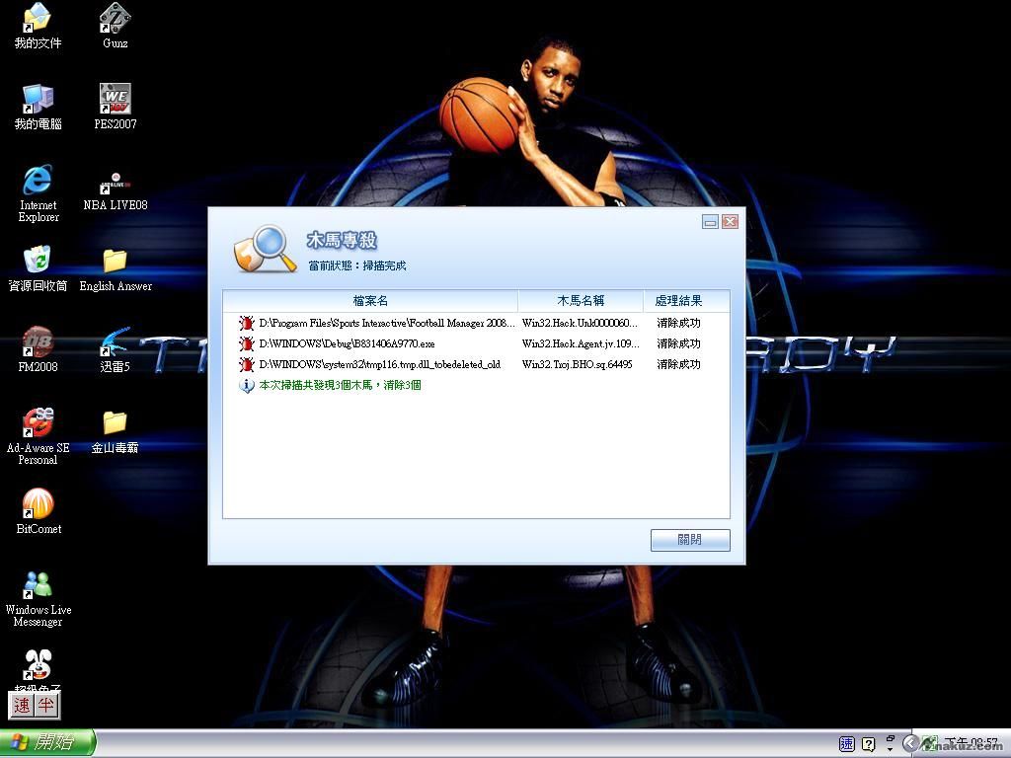Open the 資源回收筒 recycle bin
The height and width of the screenshot is (758, 1011).
tap(38, 268)
